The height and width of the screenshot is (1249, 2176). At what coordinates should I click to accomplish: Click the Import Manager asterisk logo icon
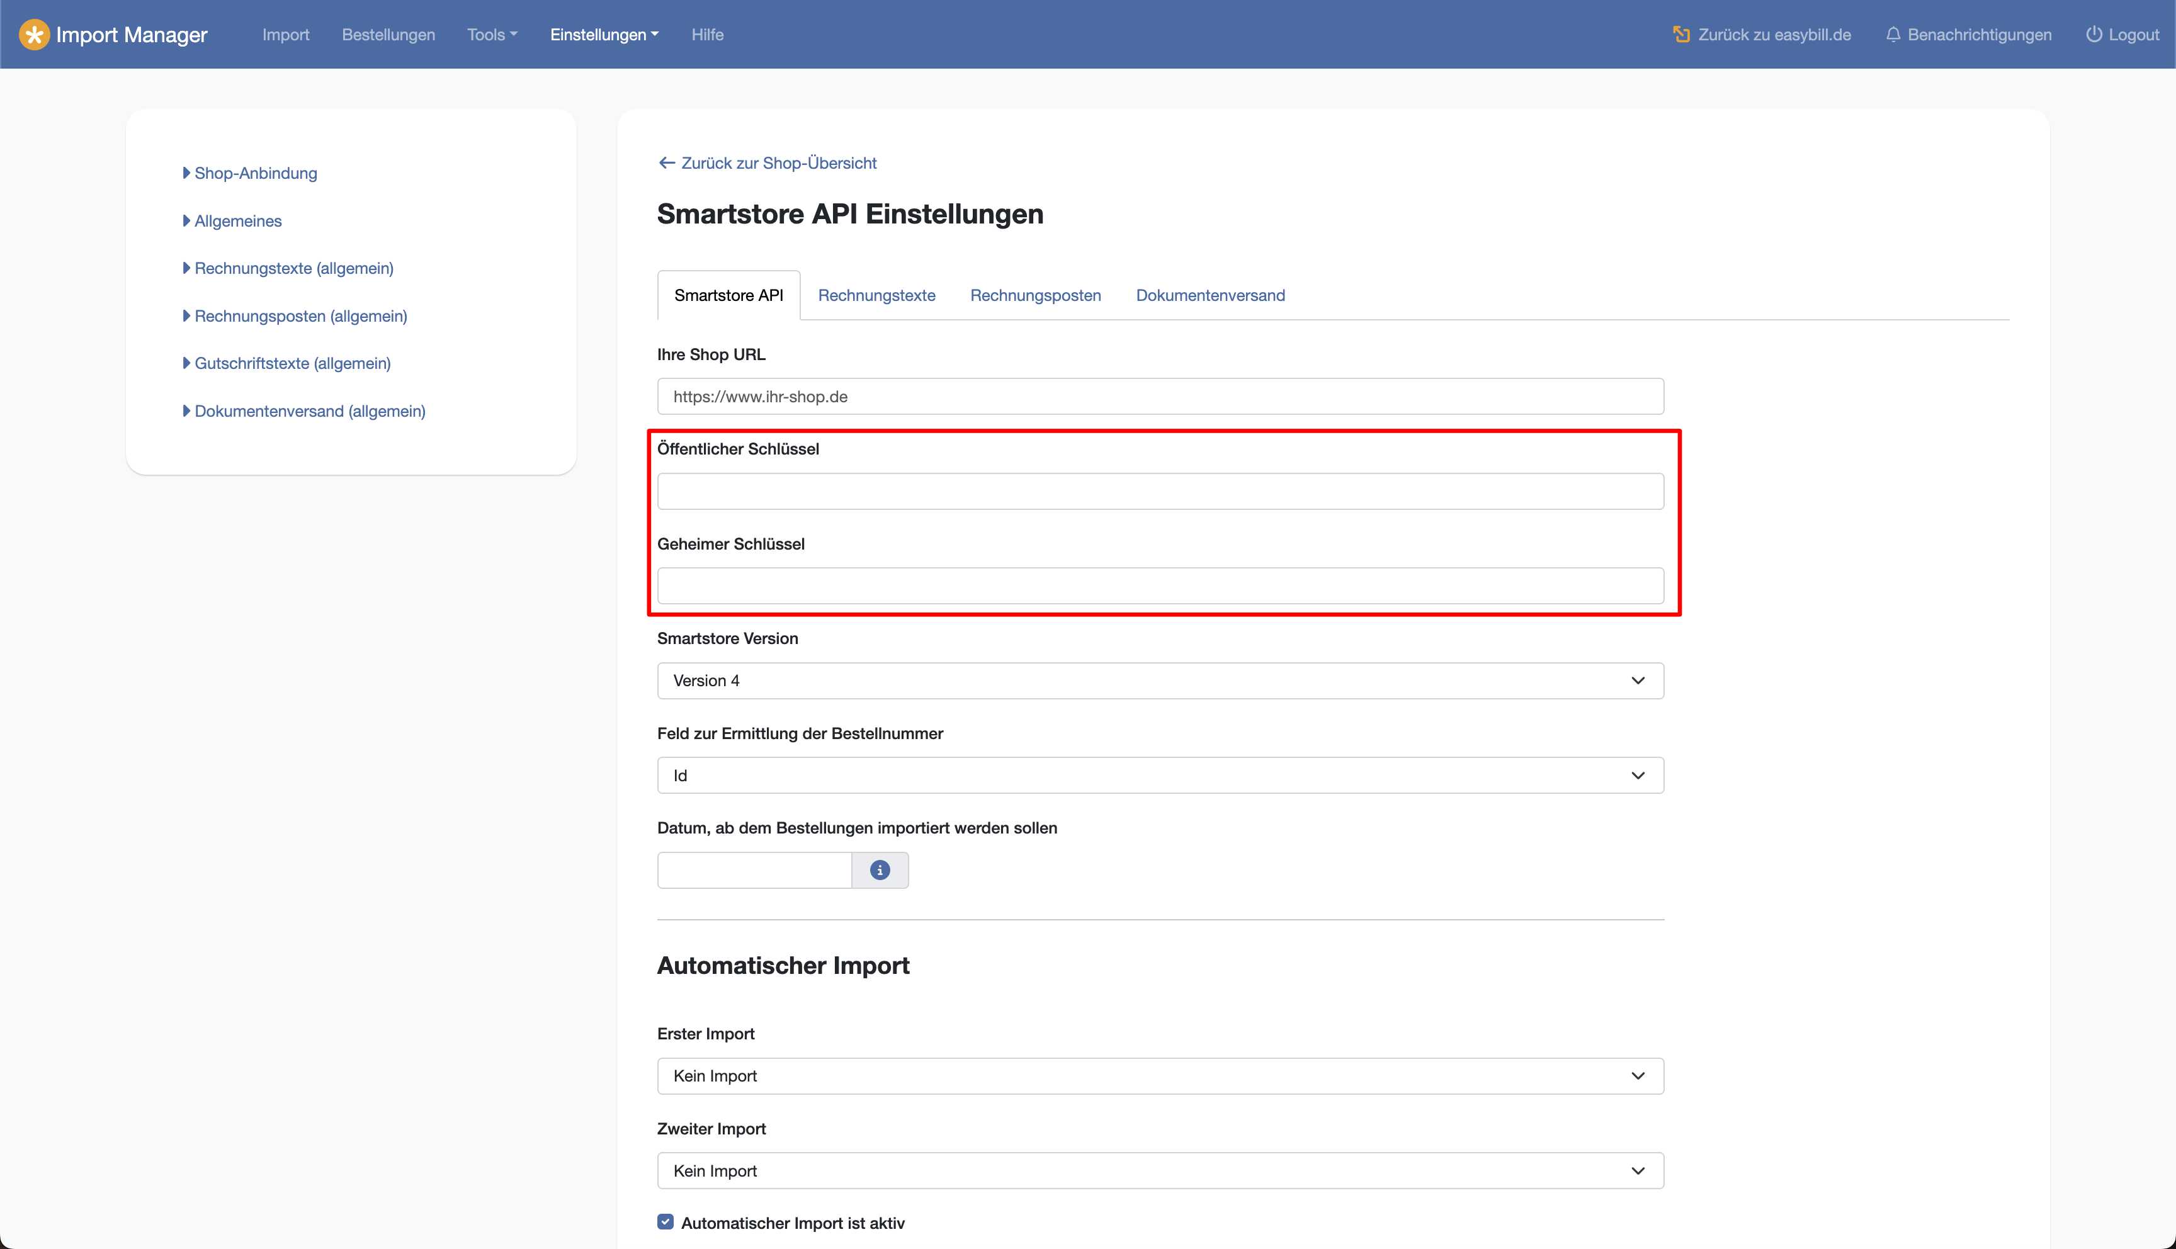[x=34, y=35]
